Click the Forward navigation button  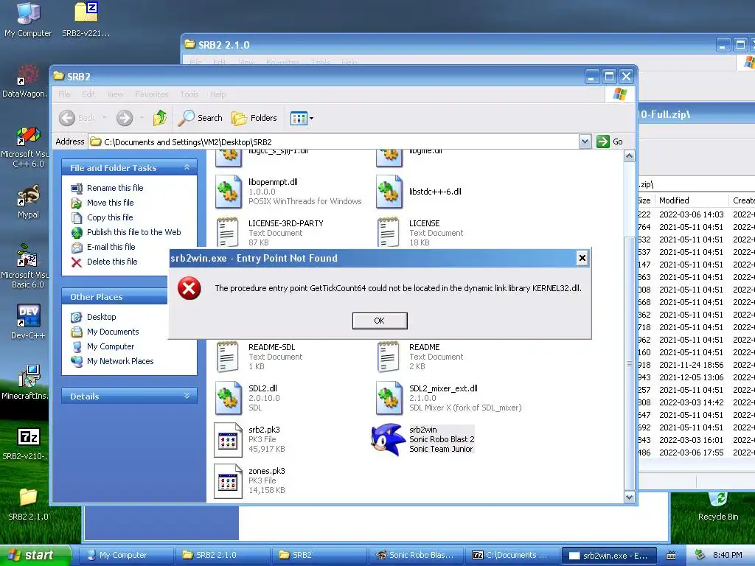tap(125, 118)
